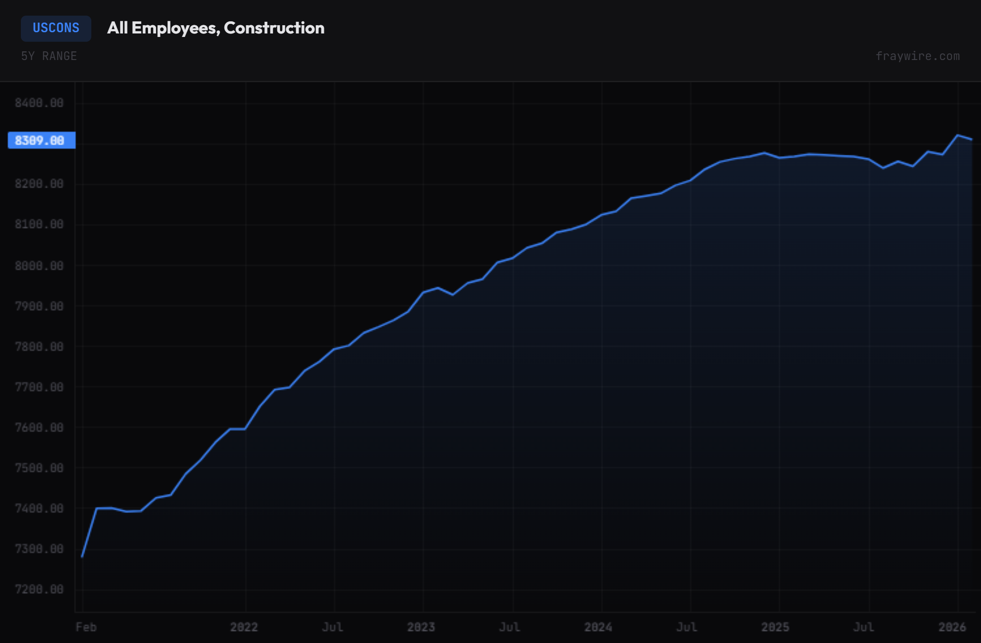Click the 2022 x-axis label
Screen dimensions: 981x643
click(x=244, y=627)
